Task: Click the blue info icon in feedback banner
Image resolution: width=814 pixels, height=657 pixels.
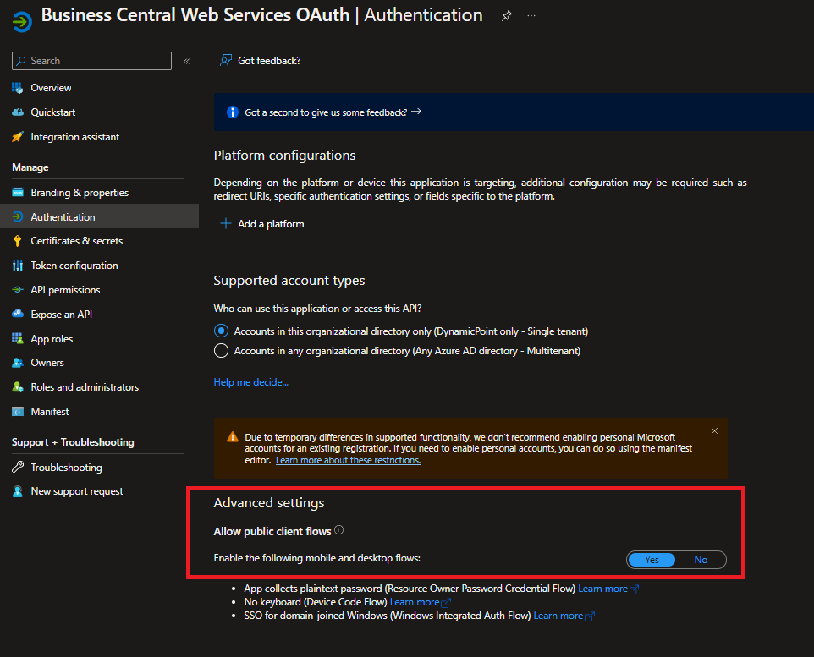Action: 233,112
